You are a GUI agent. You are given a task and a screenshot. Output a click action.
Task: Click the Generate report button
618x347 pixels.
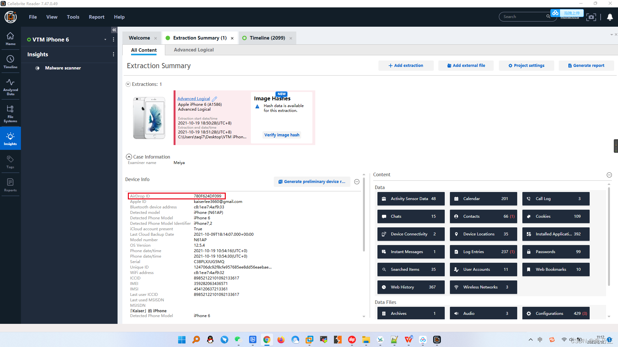pyautogui.click(x=586, y=66)
